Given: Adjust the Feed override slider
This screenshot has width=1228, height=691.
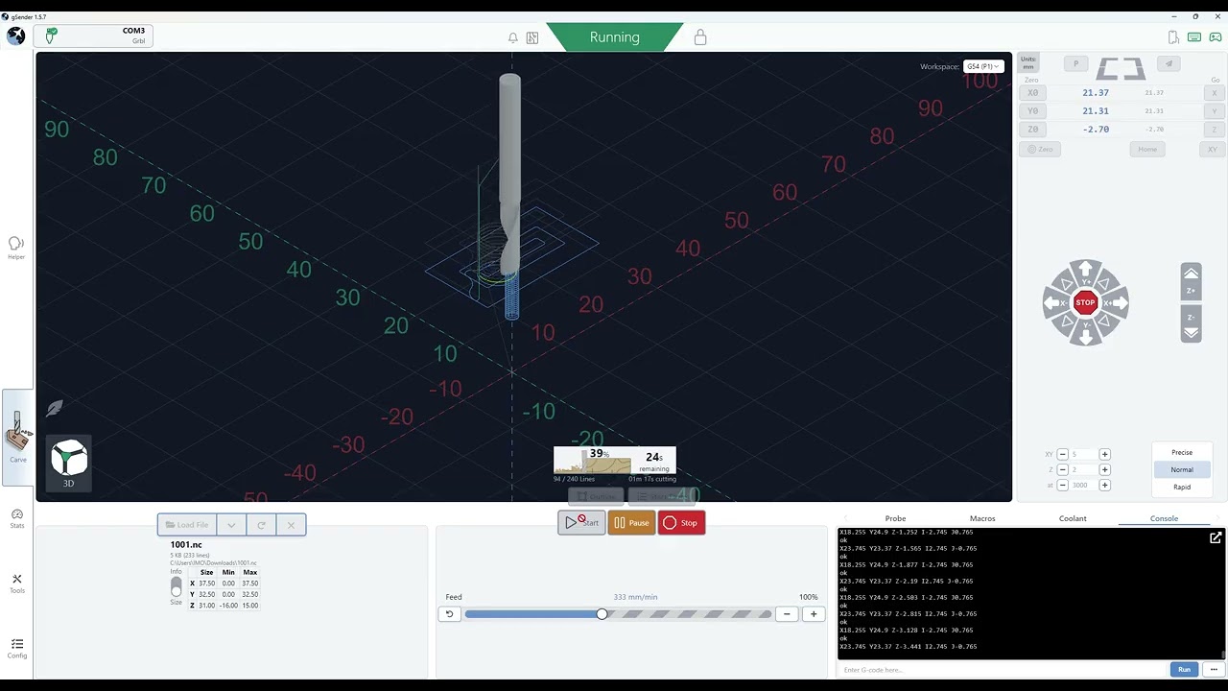Looking at the screenshot, I should tap(618, 614).
